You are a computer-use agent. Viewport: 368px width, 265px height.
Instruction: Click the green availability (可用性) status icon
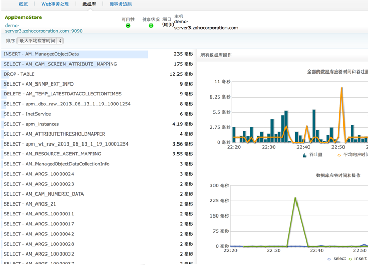[128, 26]
